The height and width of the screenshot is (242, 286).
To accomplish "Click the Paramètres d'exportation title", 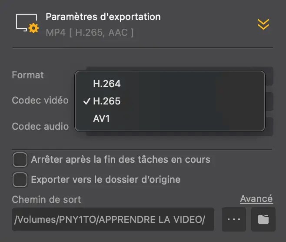I will [103, 17].
